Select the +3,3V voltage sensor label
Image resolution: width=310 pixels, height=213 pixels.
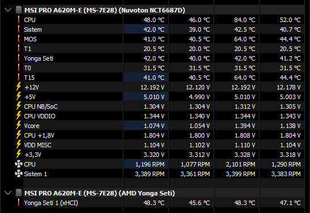pyautogui.click(x=32, y=155)
